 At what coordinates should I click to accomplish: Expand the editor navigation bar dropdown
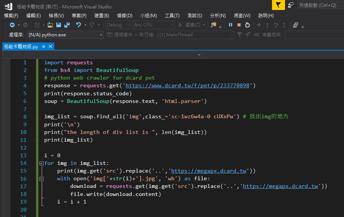(199, 55)
